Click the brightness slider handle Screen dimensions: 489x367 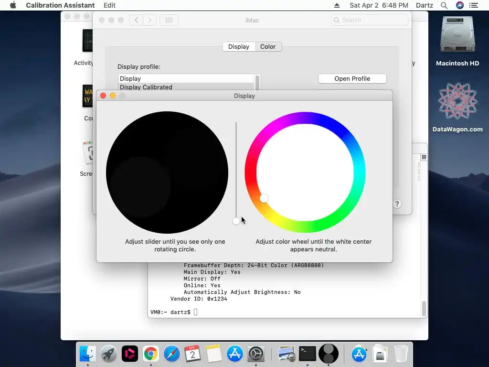pos(236,221)
